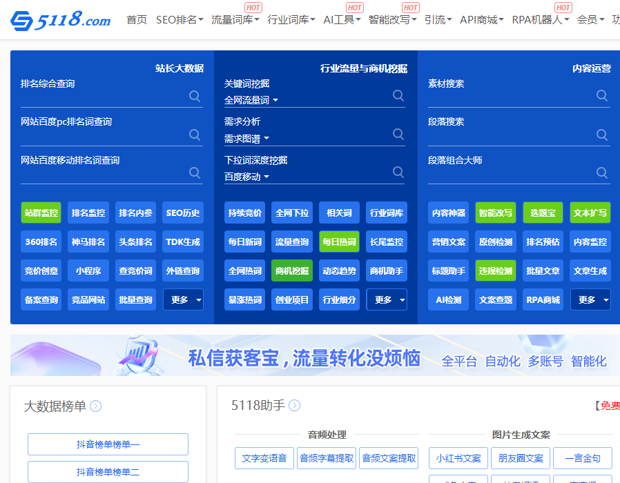Click the 360排名 button
Viewport: 620px width, 483px height.
pos(41,241)
